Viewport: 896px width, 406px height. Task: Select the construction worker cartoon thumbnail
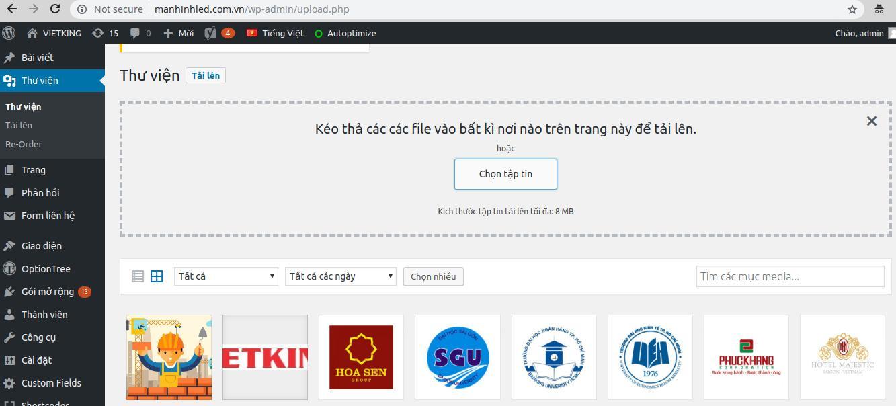pyautogui.click(x=169, y=358)
